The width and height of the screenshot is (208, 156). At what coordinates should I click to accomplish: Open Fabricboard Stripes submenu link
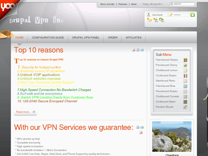(x=167, y=60)
